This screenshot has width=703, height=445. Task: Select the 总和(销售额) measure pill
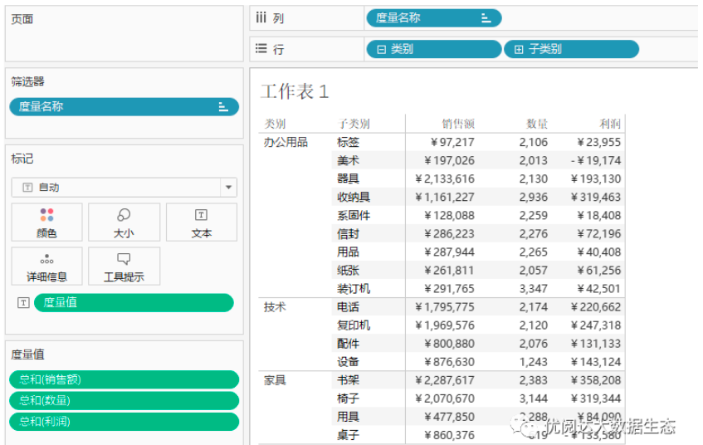point(124,379)
